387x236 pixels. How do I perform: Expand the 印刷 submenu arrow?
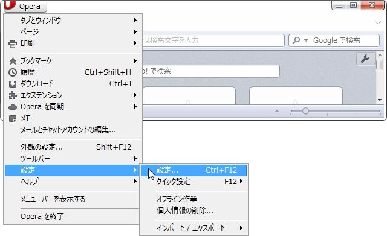135,43
